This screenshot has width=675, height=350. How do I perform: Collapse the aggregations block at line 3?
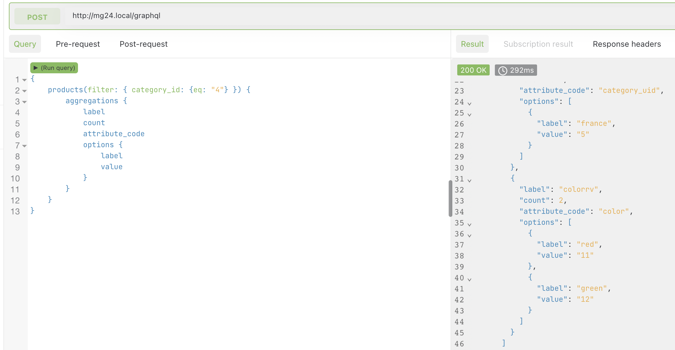click(x=24, y=102)
